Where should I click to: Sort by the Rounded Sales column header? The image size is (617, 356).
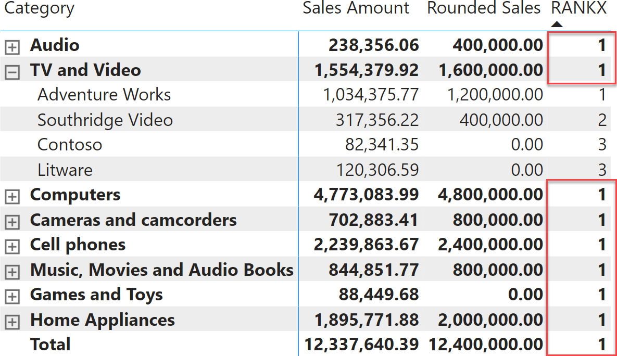coord(484,8)
